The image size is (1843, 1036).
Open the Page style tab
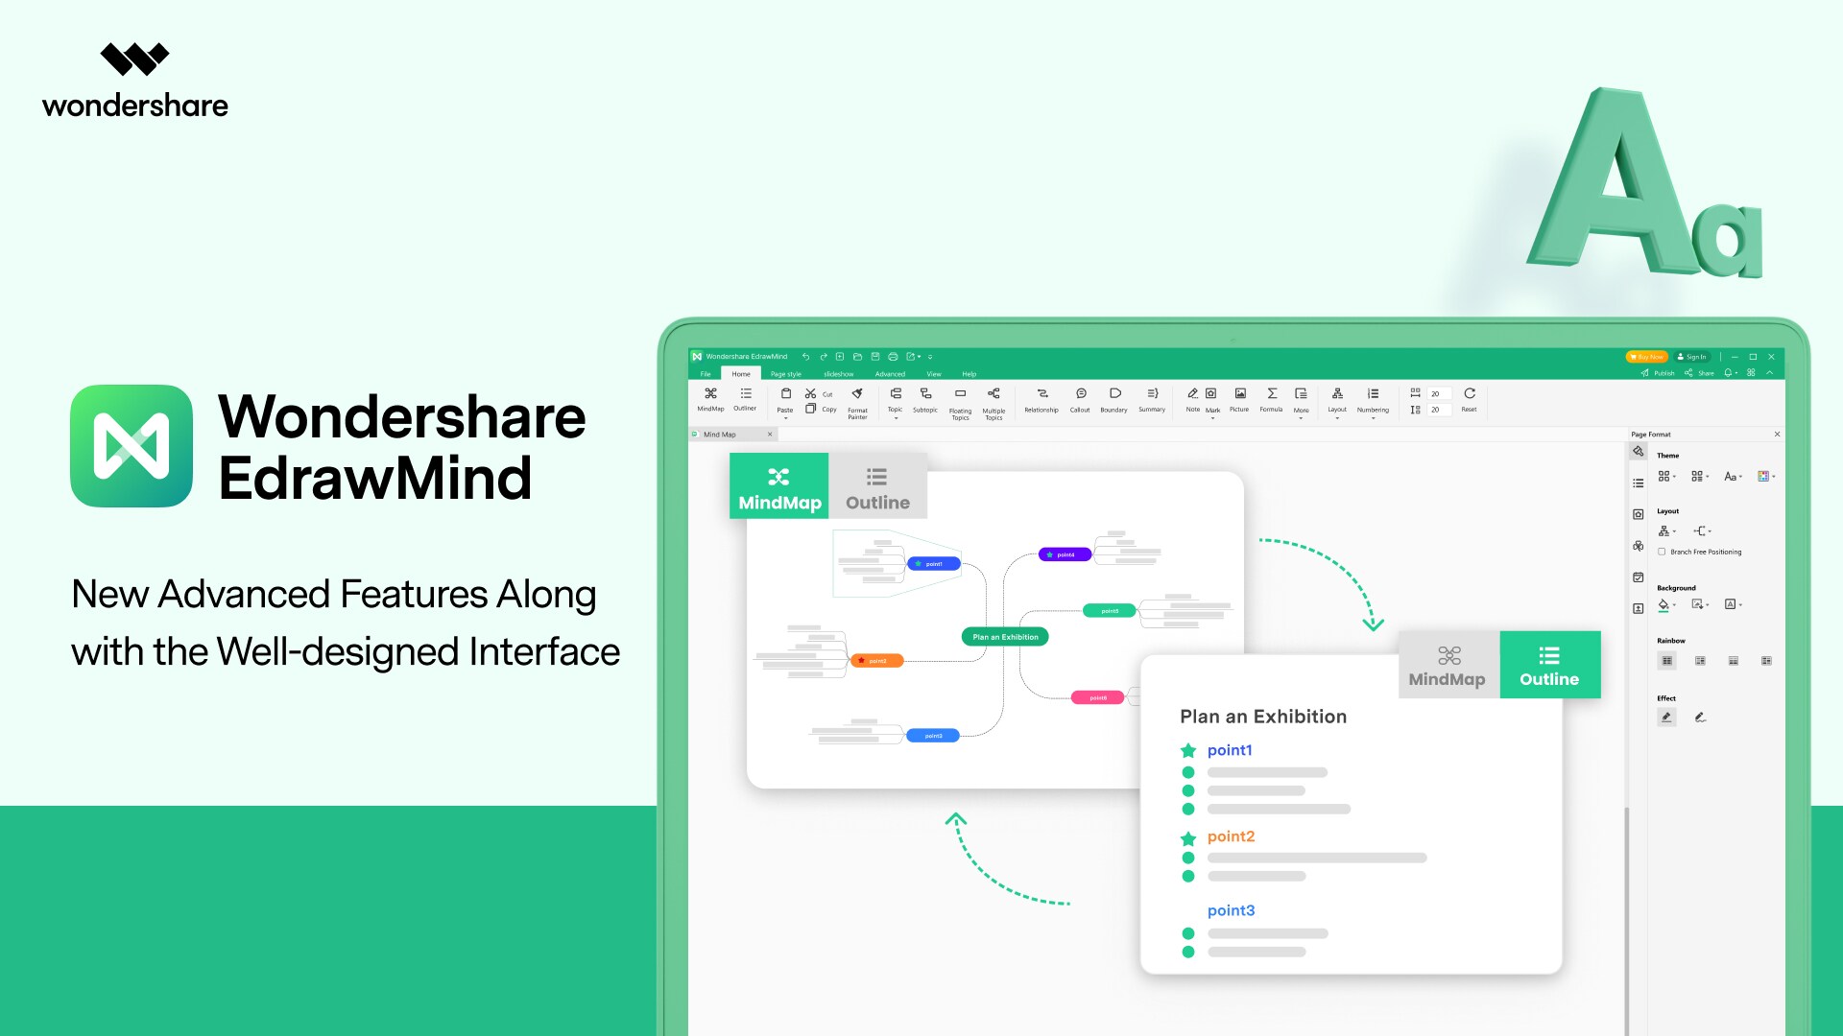click(x=786, y=374)
